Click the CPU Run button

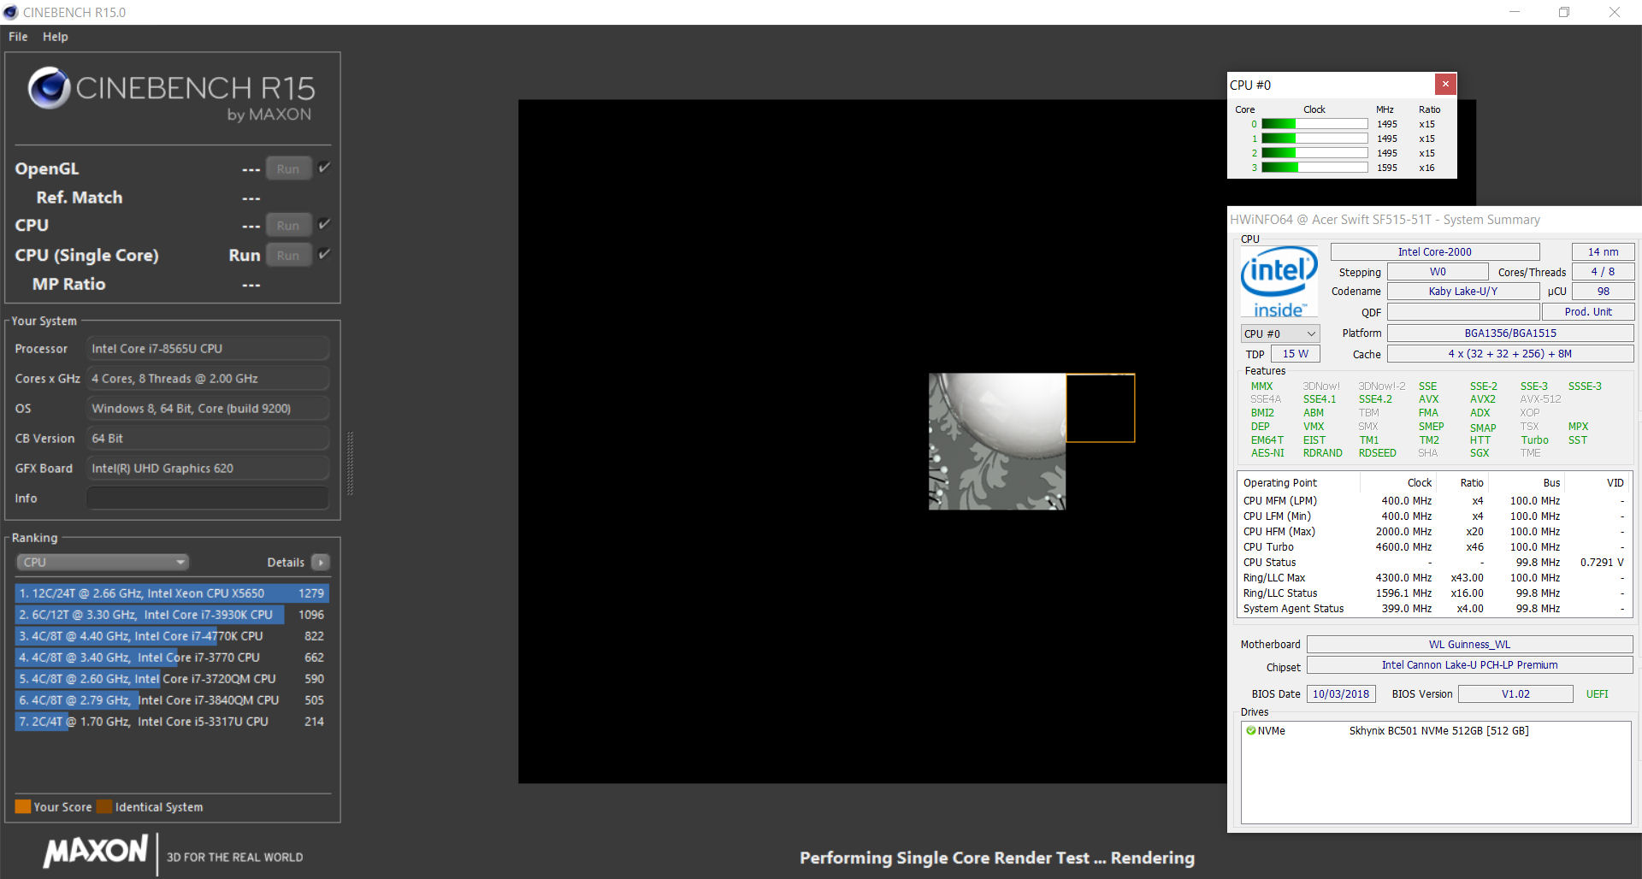coord(288,226)
